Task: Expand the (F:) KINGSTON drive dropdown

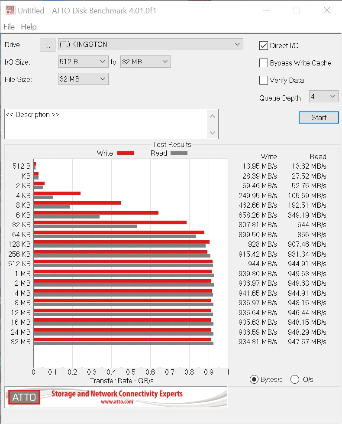Action: [x=150, y=44]
